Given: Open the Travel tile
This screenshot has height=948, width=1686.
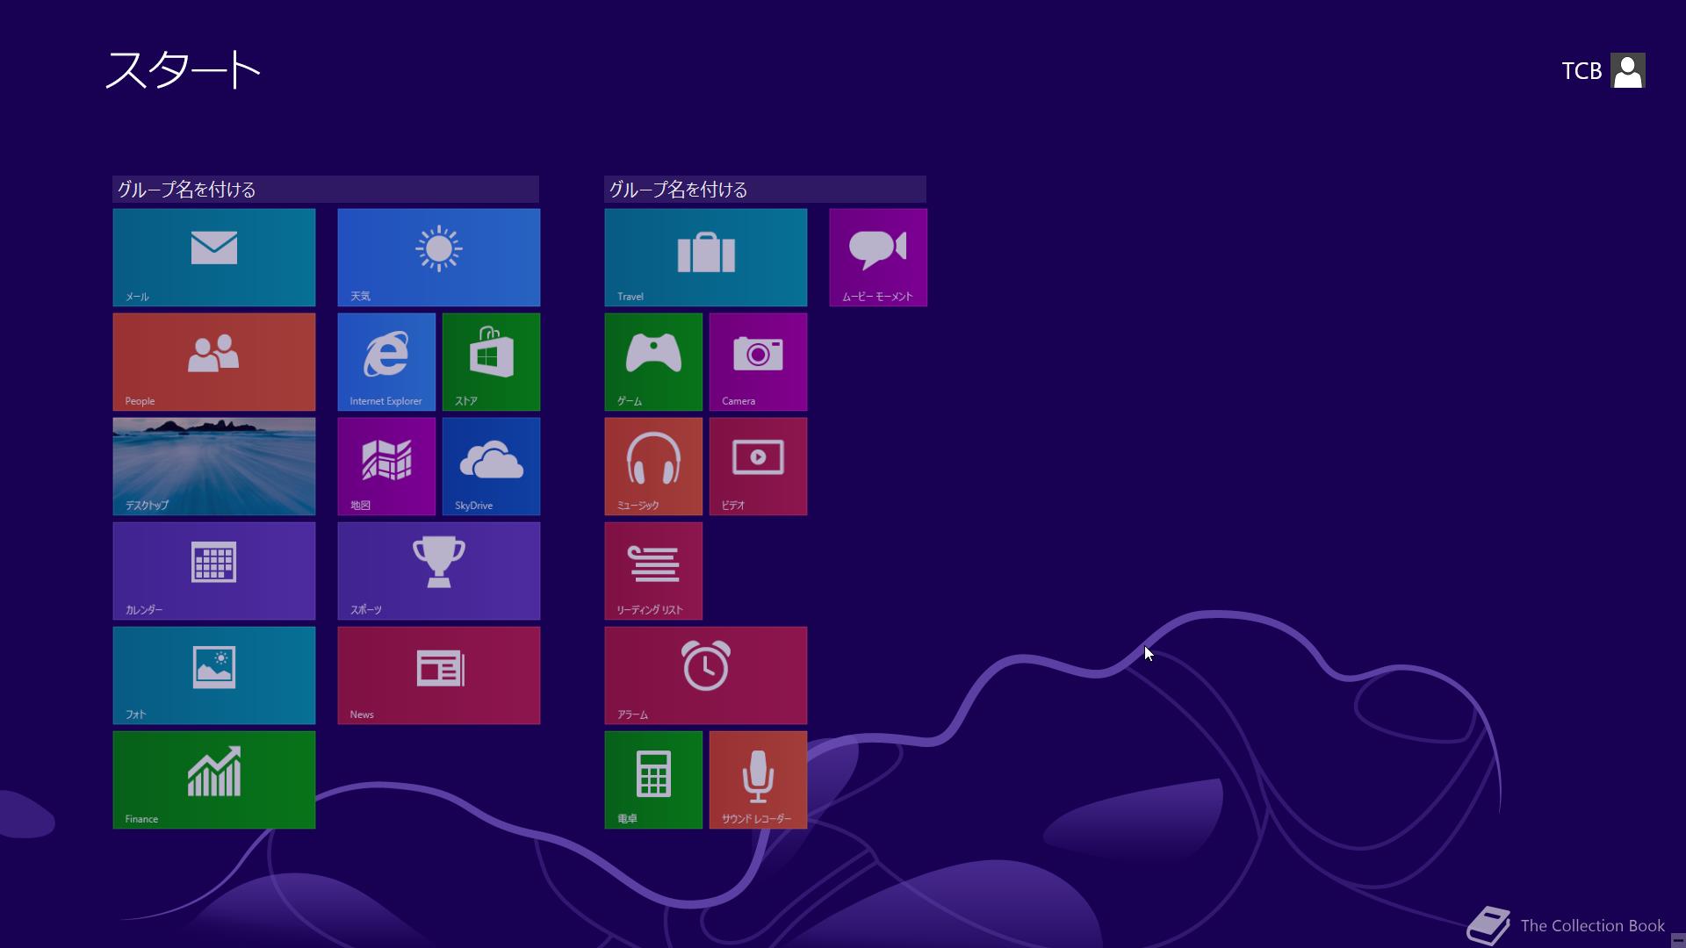Looking at the screenshot, I should (x=705, y=257).
